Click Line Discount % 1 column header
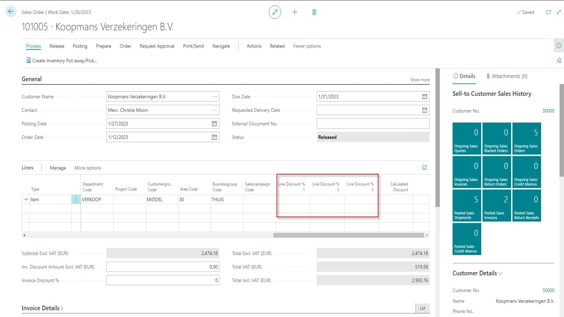The height and width of the screenshot is (317, 564). tap(292, 187)
